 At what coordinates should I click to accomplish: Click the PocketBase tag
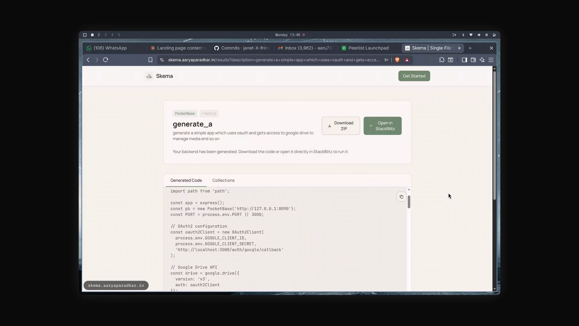(185, 113)
